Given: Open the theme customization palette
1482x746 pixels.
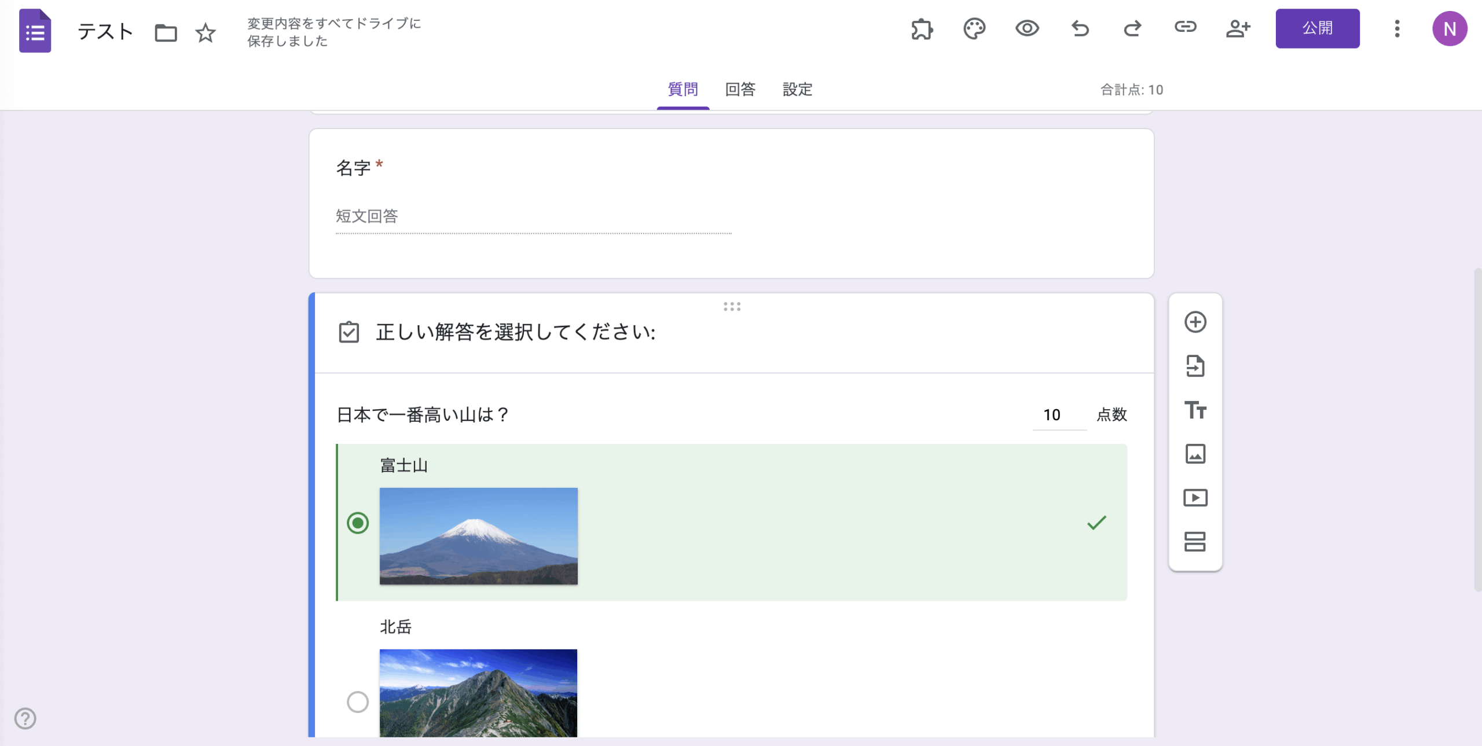Looking at the screenshot, I should click(974, 29).
